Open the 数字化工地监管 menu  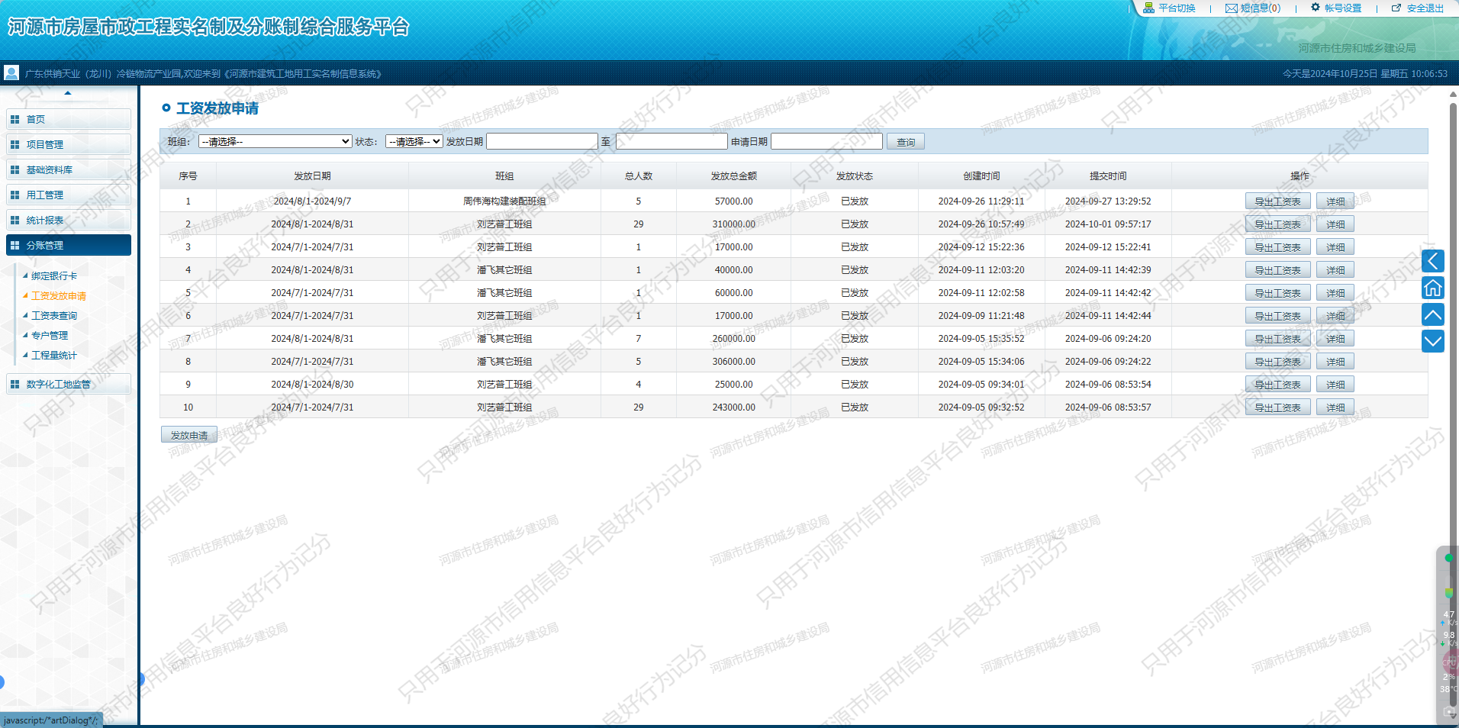pos(69,384)
